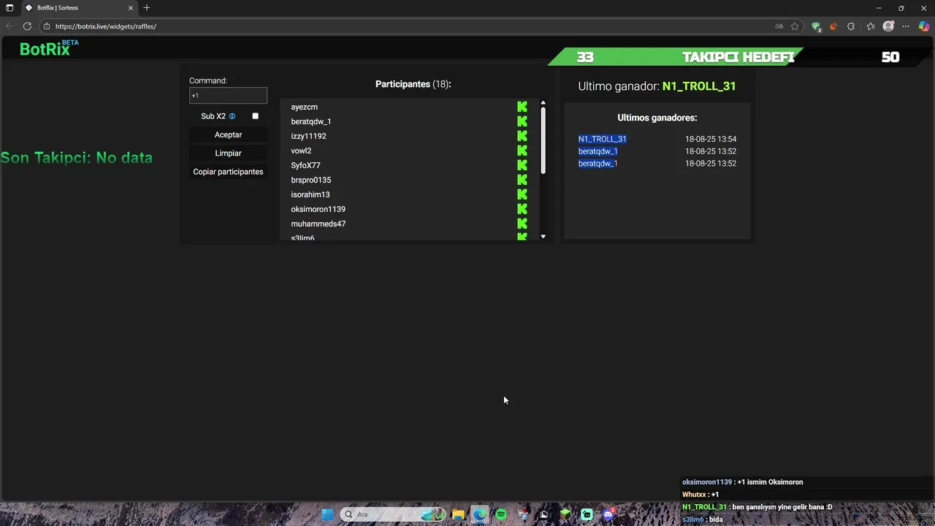Viewport: 935px width, 526px height.
Task: Open the Favorites list icon
Action: click(x=870, y=26)
